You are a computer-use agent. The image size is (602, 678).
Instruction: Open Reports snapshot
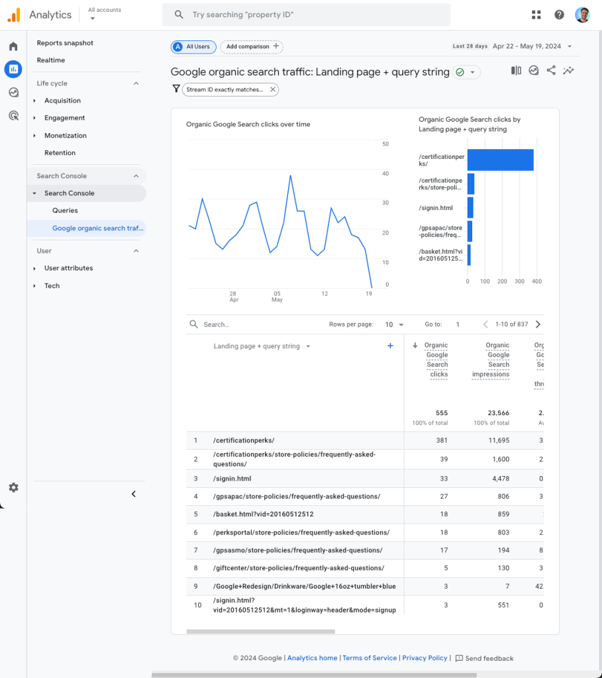click(65, 43)
